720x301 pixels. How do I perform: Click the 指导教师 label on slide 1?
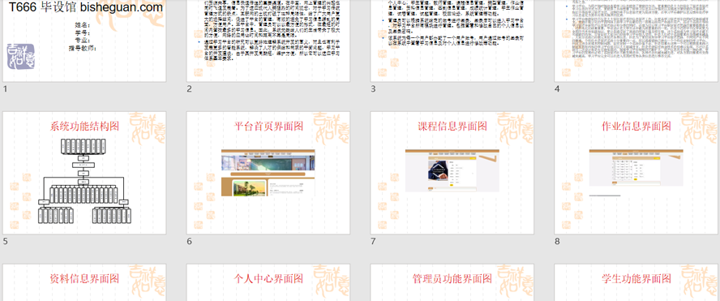tap(83, 48)
